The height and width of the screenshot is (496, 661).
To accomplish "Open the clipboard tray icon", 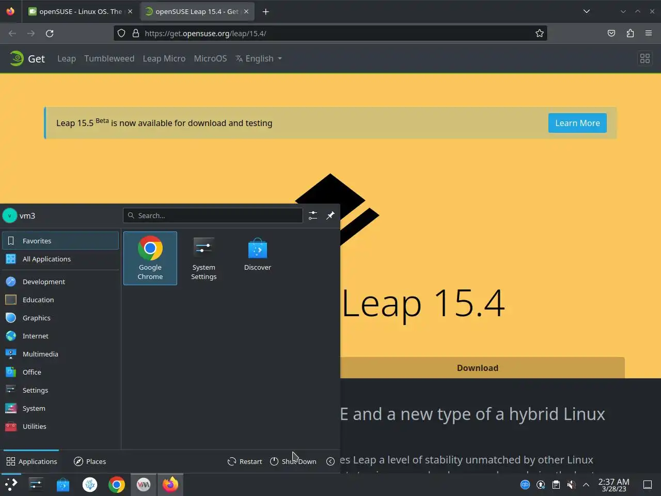I will tap(556, 485).
